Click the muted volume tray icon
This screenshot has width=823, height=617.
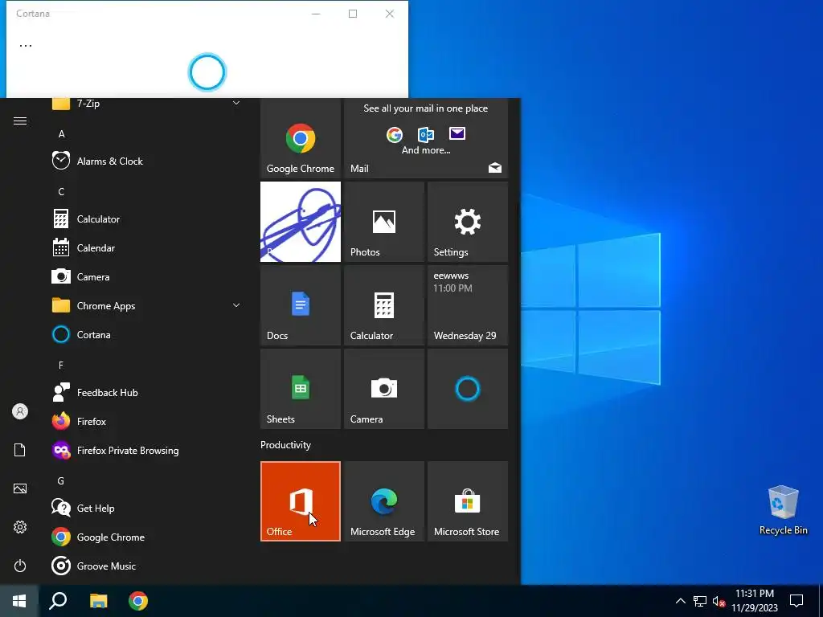coord(719,601)
